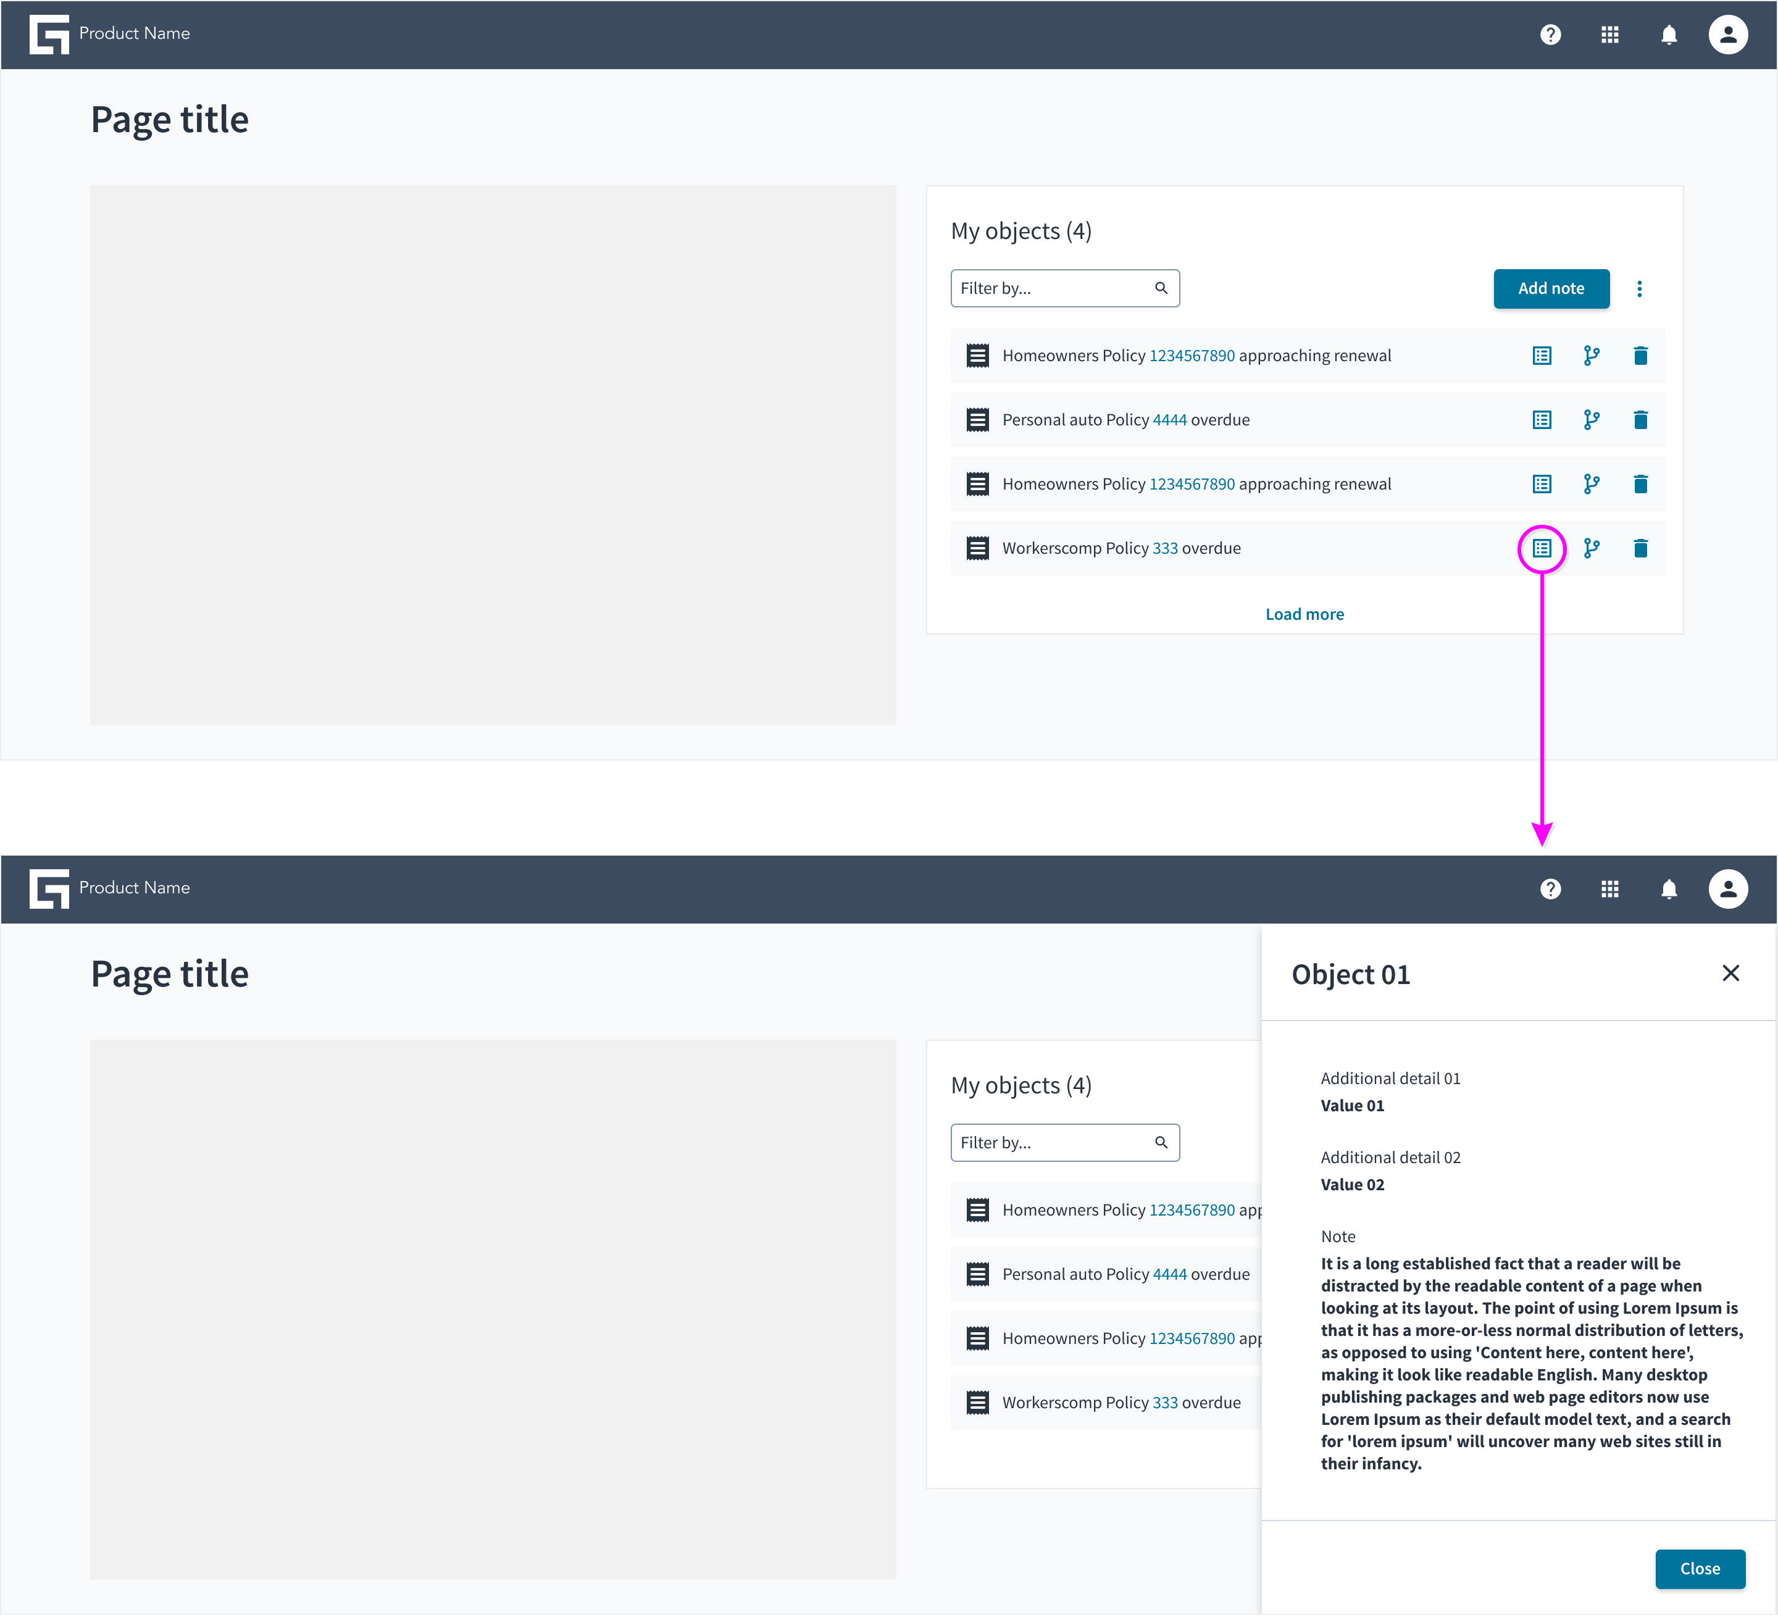Image resolution: width=1778 pixels, height=1615 pixels.
Task: Click note icon of Workerscomp row, lower screen
Action: pyautogui.click(x=977, y=1403)
